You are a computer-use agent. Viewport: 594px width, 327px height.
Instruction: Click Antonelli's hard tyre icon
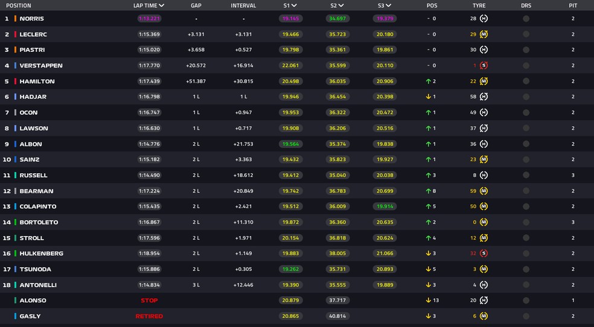(x=484, y=285)
